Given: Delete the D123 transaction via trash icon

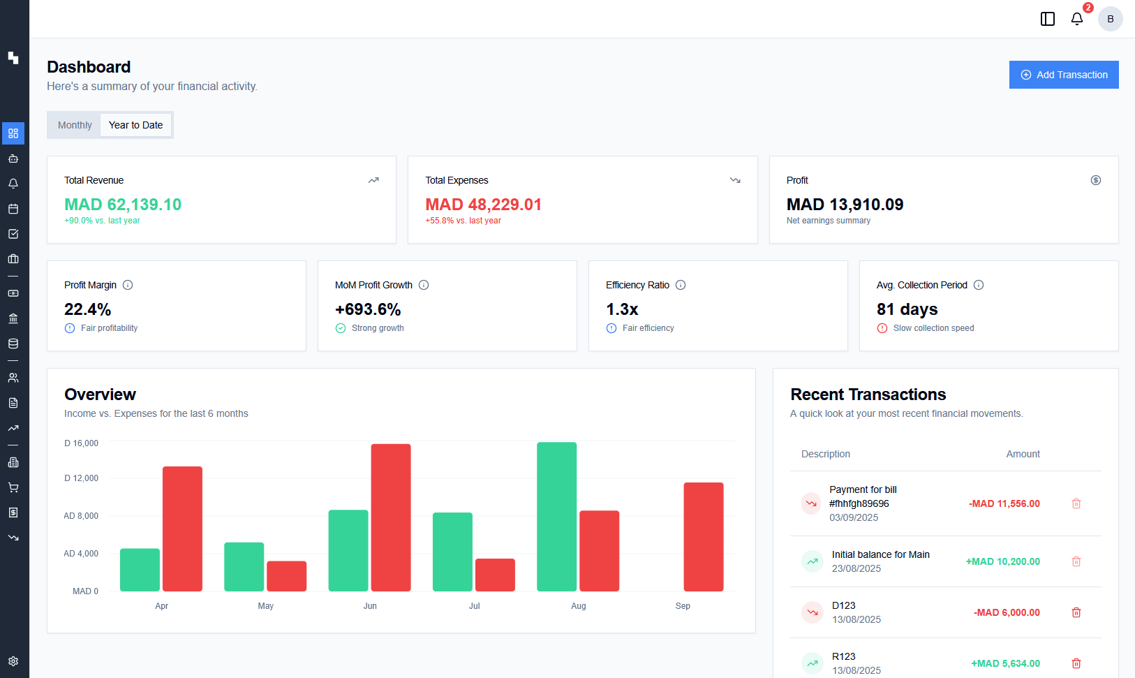Looking at the screenshot, I should pos(1076,612).
